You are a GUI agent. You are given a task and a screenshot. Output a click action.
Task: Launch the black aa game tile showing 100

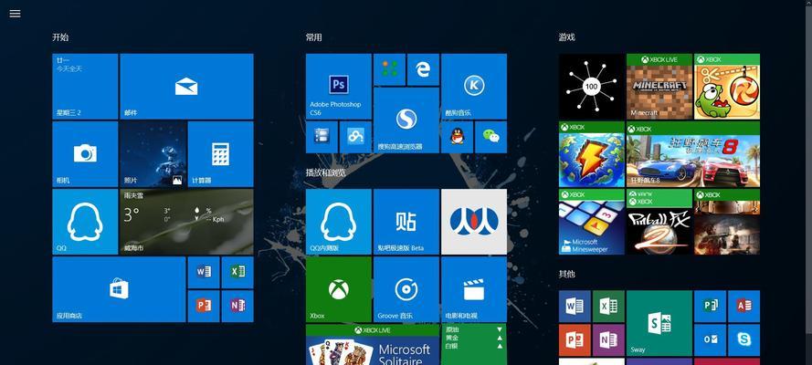pyautogui.click(x=592, y=87)
